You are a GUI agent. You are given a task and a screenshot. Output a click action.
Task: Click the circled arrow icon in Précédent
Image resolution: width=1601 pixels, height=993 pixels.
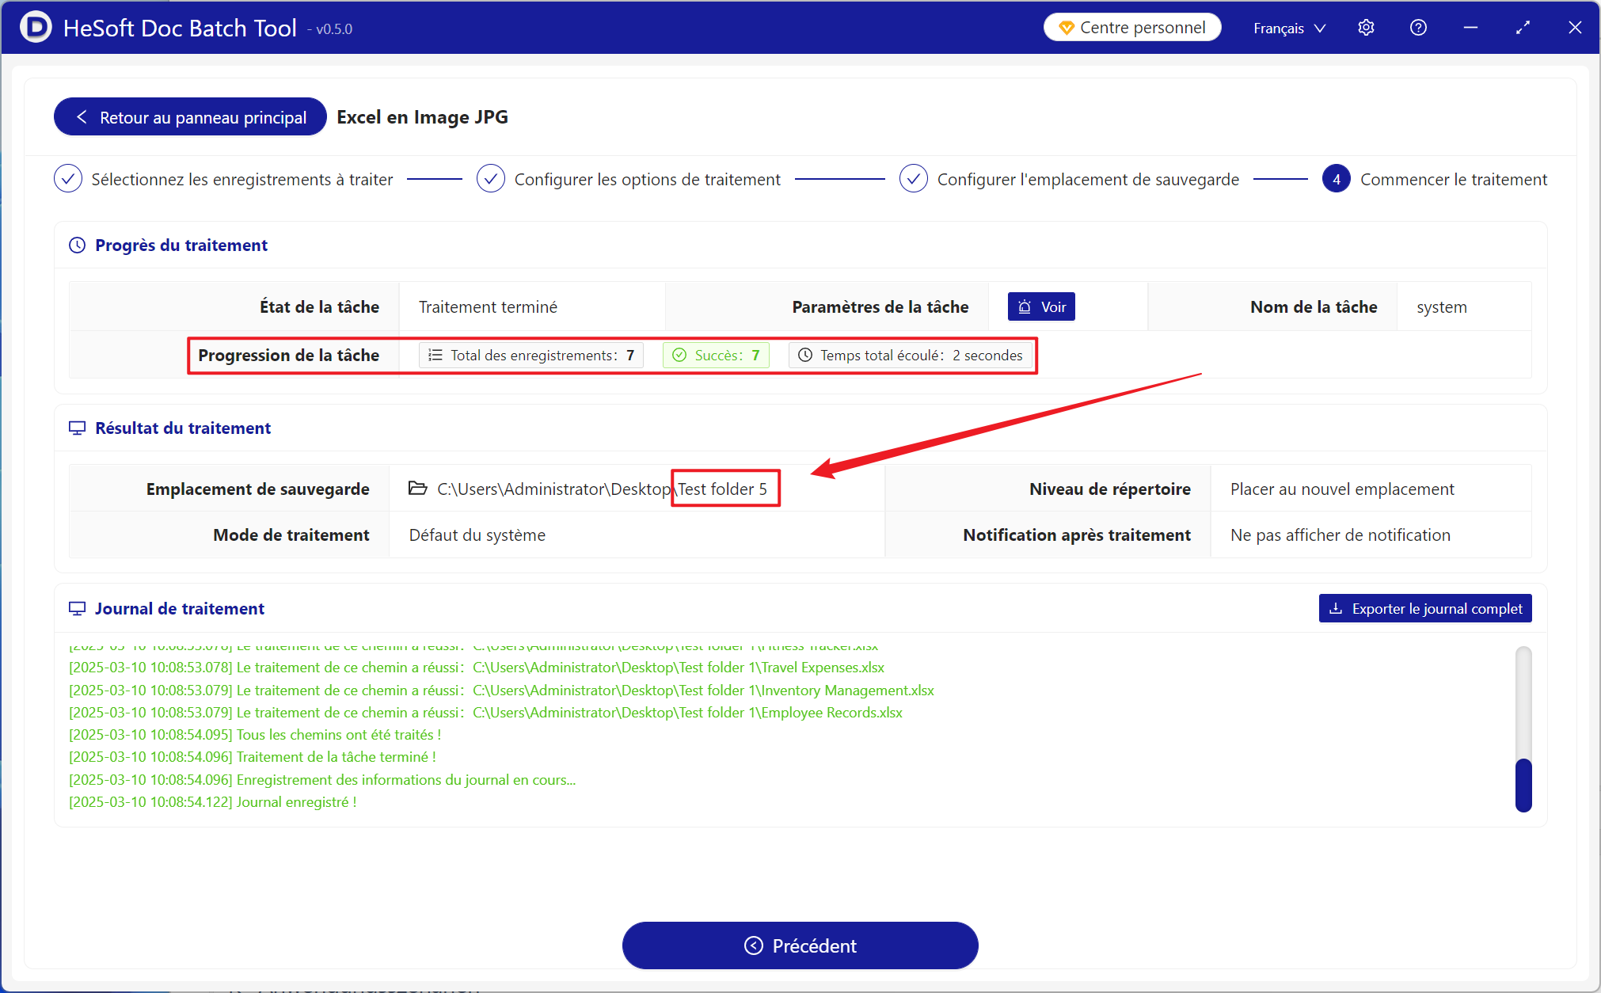pos(754,945)
